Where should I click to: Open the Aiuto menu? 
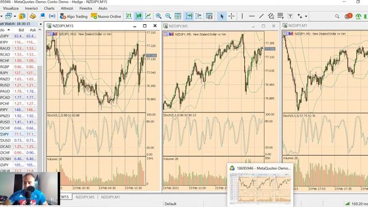tap(103, 8)
